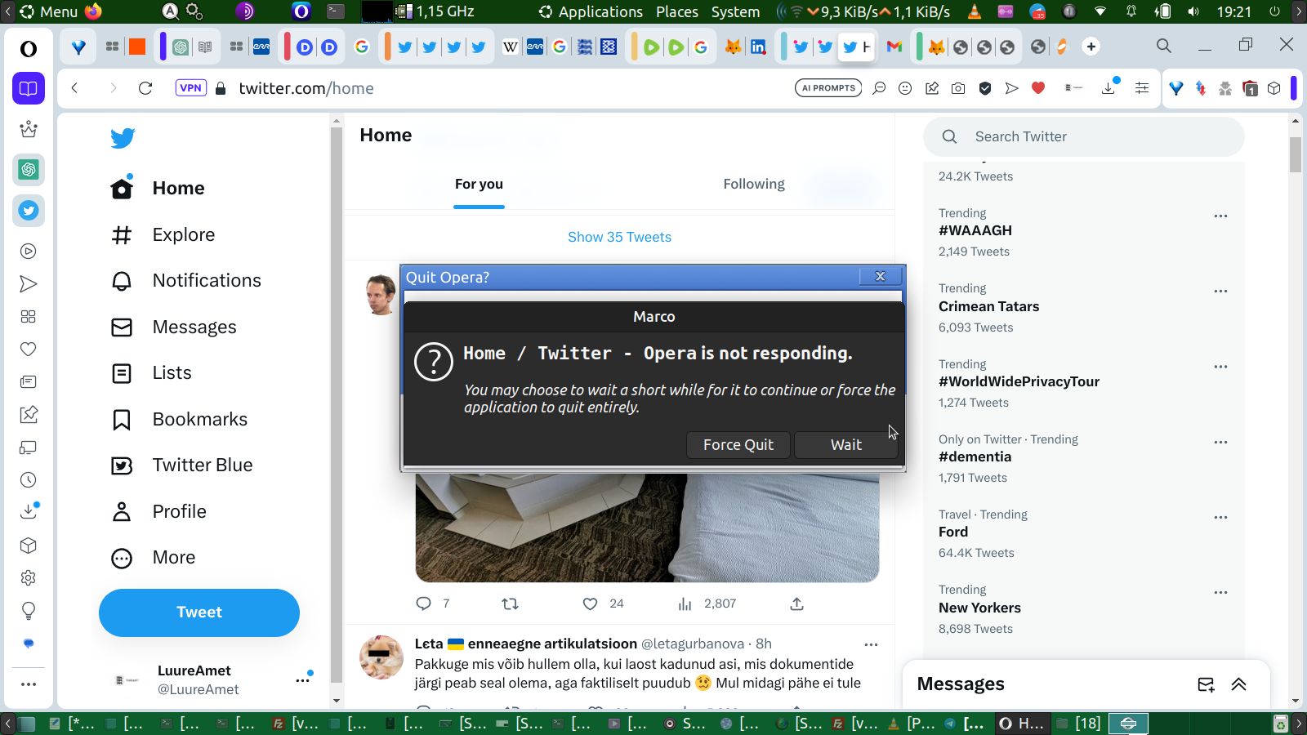The height and width of the screenshot is (735, 1307).
Task: View tweet analytics showing 2,807 views
Action: coord(707,604)
